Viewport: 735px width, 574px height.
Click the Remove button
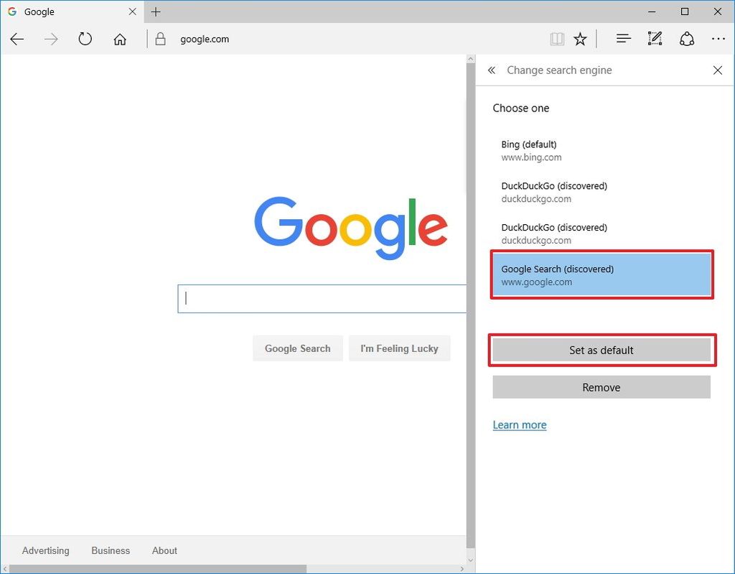pos(601,386)
